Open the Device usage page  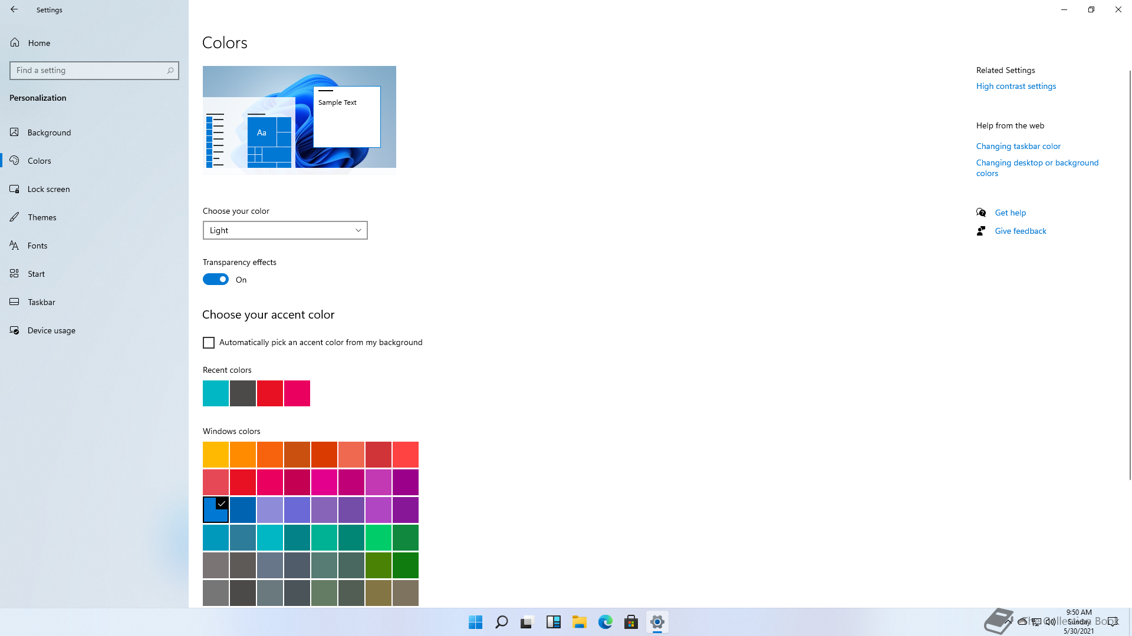[94, 330]
